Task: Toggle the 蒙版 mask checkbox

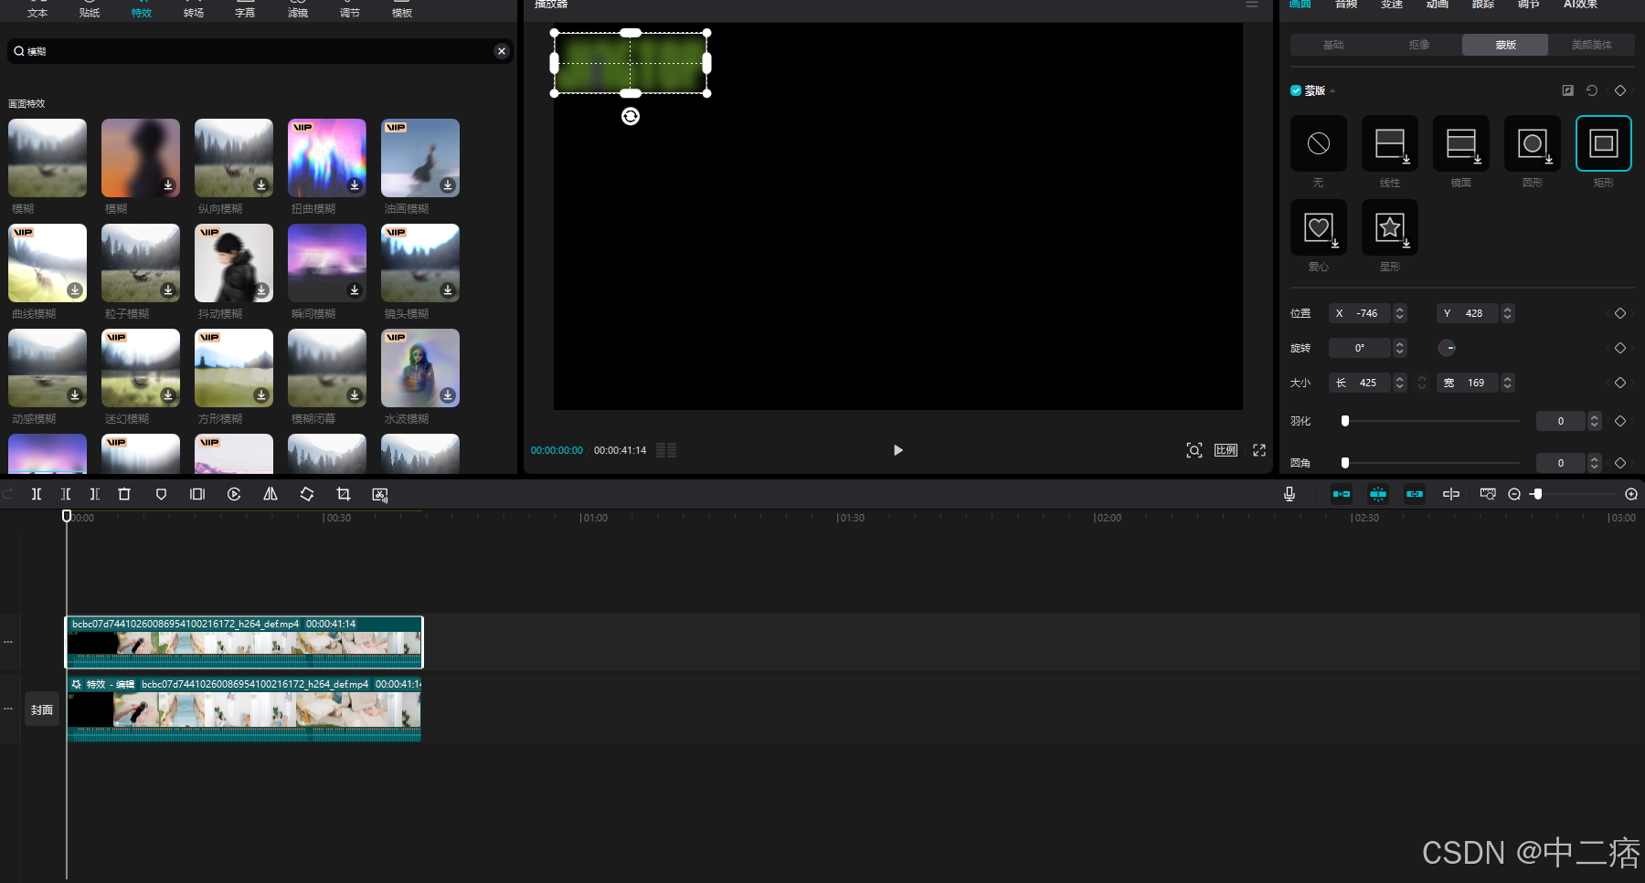Action: point(1296,90)
